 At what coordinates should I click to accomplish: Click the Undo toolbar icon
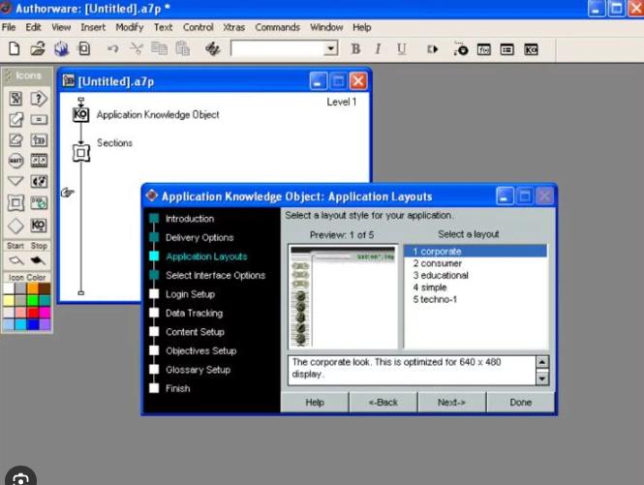point(112,48)
